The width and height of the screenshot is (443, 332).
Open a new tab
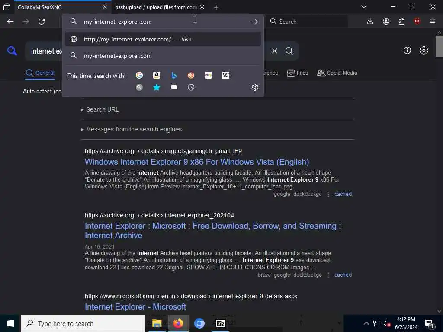click(216, 7)
